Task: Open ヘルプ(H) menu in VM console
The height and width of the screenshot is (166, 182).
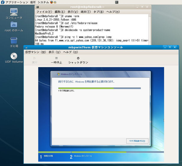Action: 70,52
